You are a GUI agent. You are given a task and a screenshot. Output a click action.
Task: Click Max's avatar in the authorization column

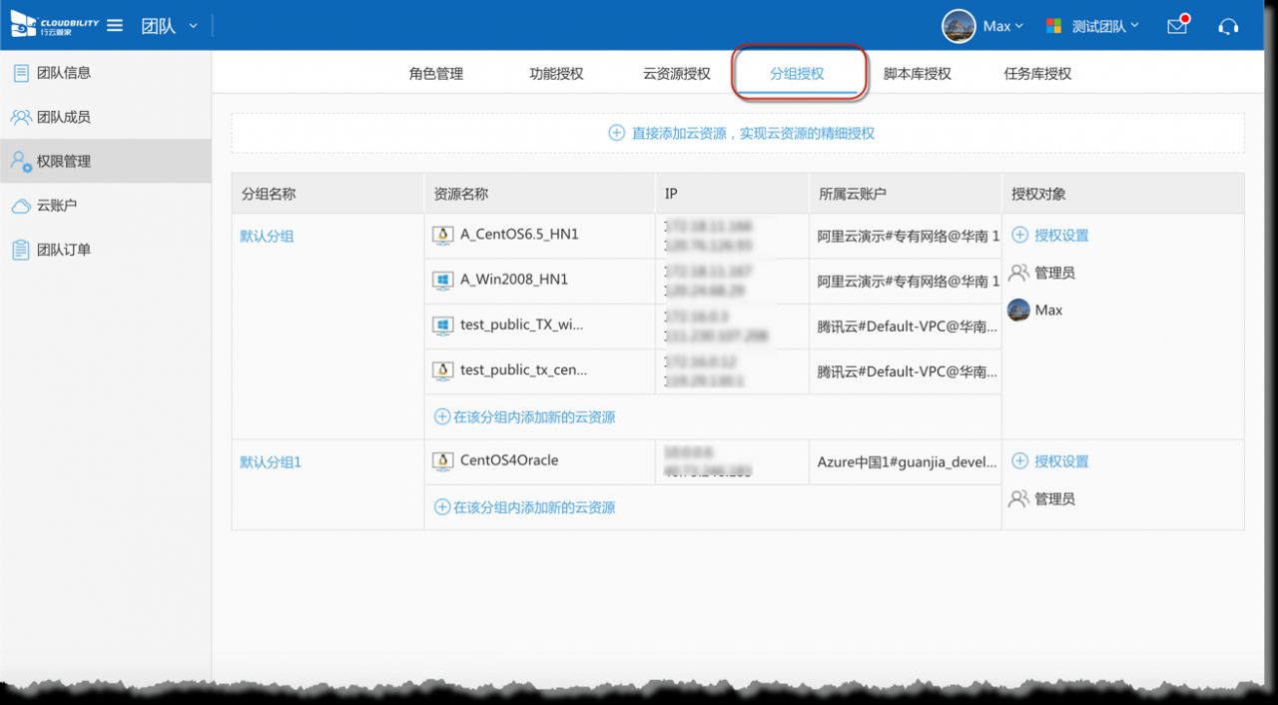pyautogui.click(x=1018, y=311)
